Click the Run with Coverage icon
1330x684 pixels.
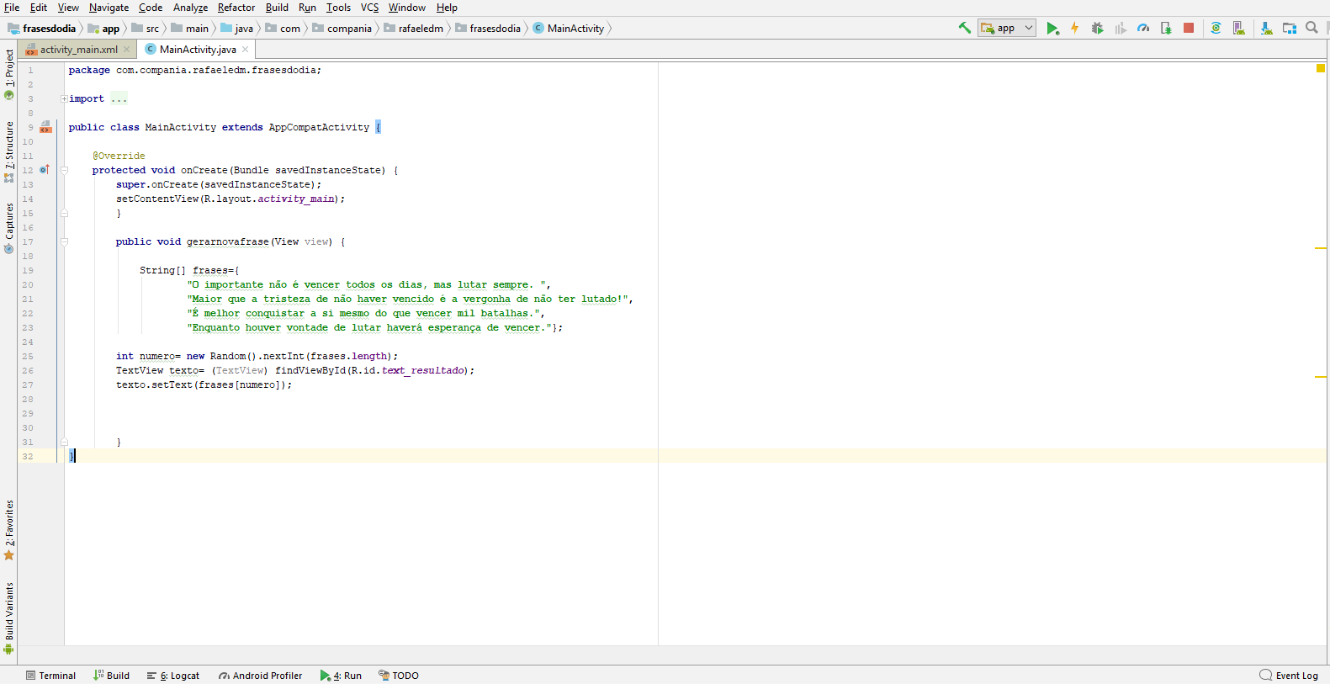tap(1120, 28)
